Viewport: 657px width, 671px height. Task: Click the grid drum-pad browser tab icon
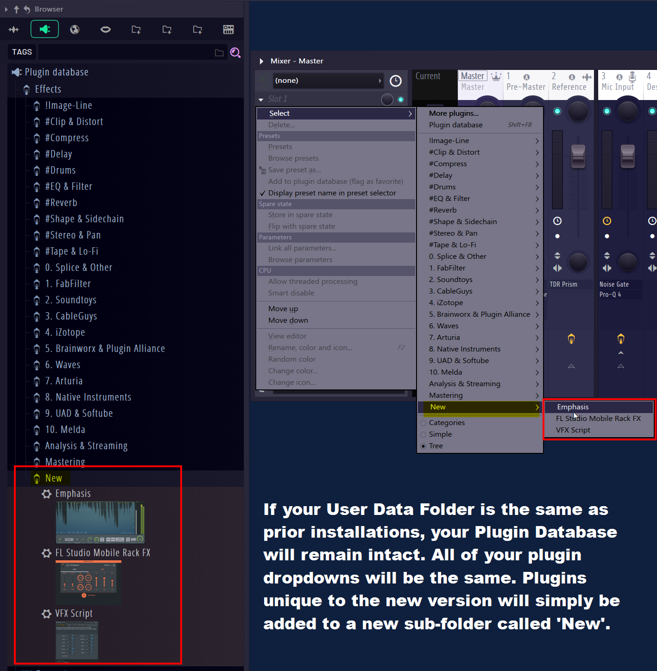[x=228, y=30]
